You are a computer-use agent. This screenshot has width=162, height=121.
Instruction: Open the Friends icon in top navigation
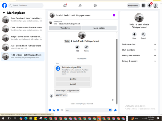coord(80,6)
